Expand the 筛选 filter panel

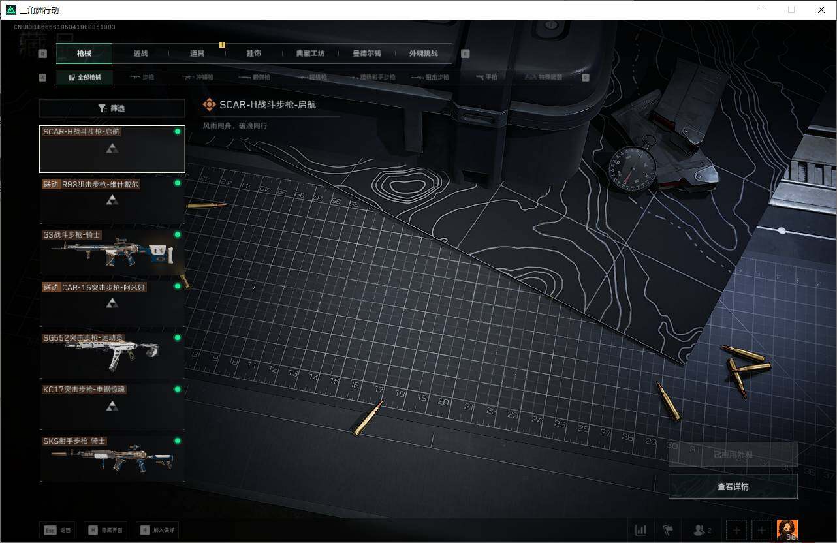pos(112,108)
